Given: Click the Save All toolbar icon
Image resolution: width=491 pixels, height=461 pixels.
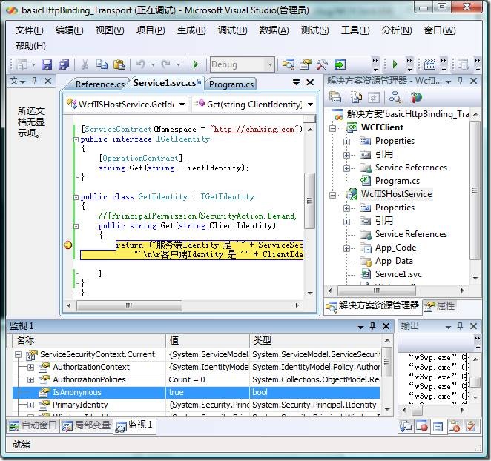Looking at the screenshot, I should (64, 64).
